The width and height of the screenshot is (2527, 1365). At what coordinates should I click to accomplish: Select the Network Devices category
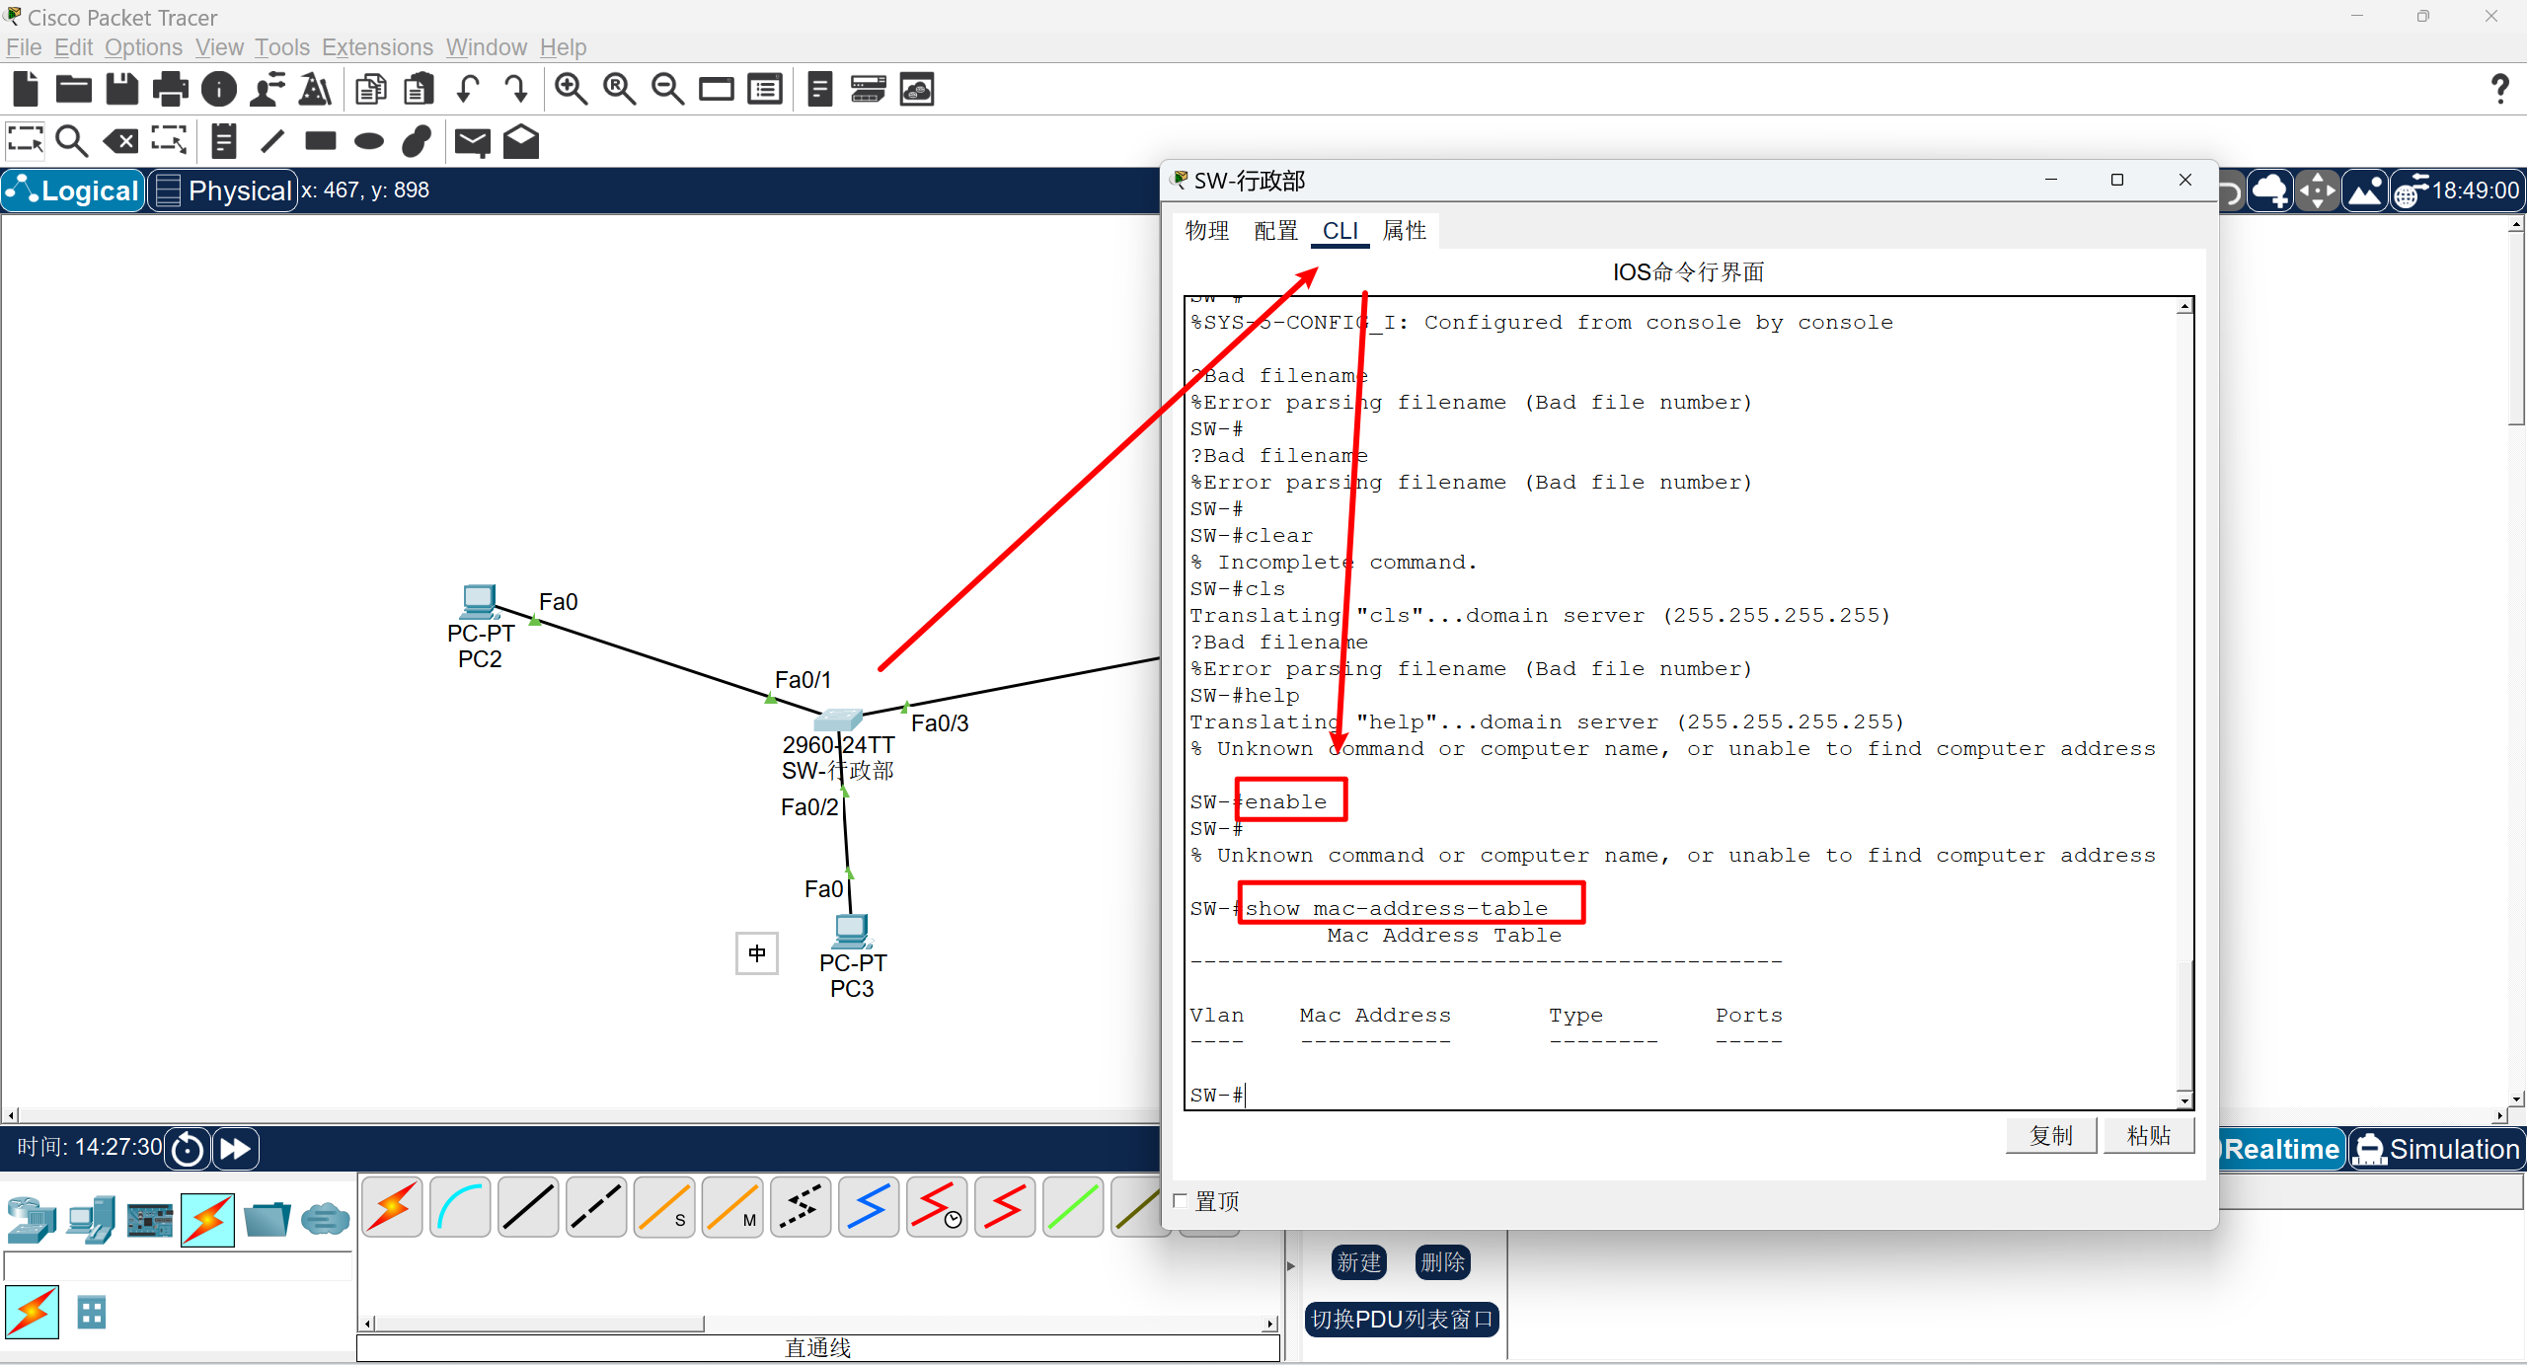tap(32, 1220)
